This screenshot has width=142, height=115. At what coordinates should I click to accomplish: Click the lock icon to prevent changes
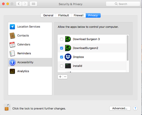[x=7, y=107]
